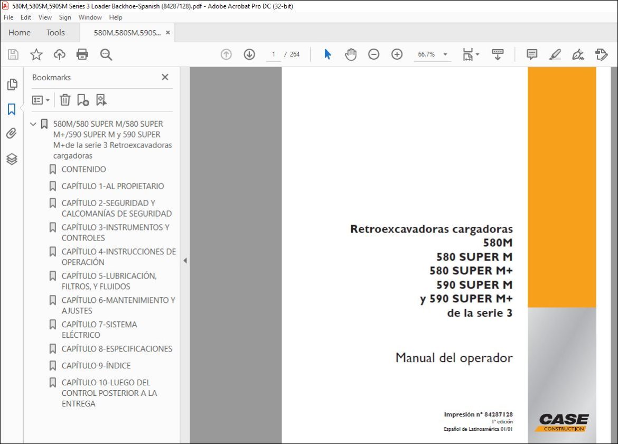Switch to the Tools tab
The width and height of the screenshot is (618, 444).
pos(55,33)
